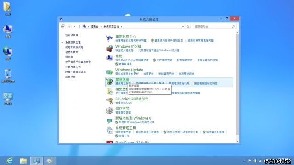Click the Forward arrow navigation button
The width and height of the screenshot is (294, 165).
(x=69, y=27)
